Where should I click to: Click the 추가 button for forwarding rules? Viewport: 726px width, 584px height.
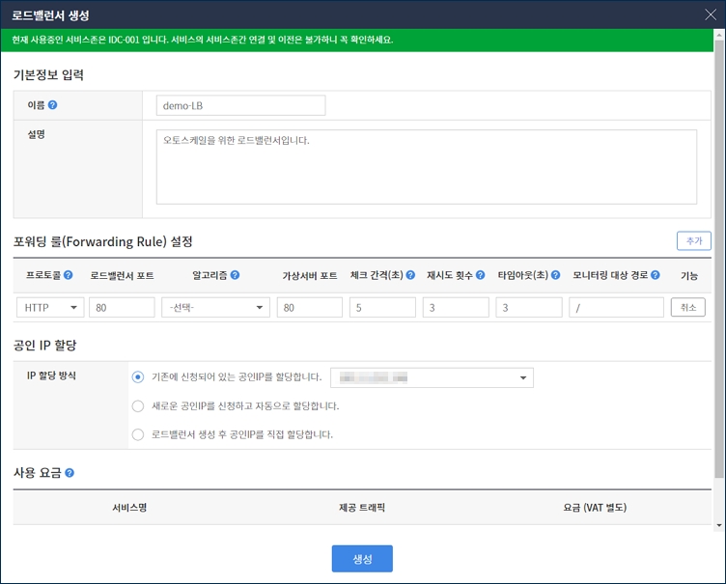coord(694,241)
